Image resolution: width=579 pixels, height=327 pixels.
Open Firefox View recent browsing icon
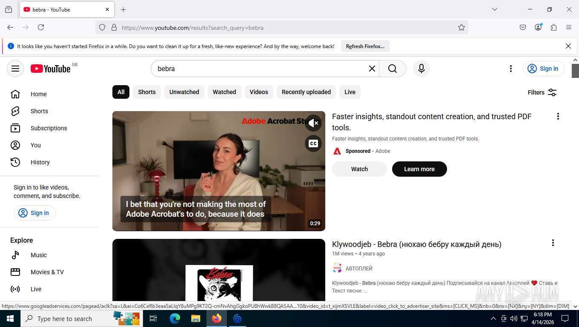click(9, 9)
